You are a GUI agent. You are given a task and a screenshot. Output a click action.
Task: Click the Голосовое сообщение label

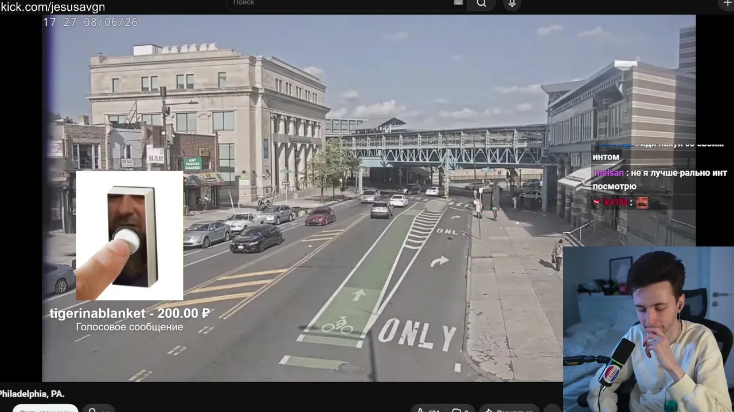tap(130, 327)
